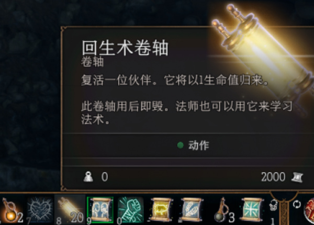Activate the green fist ability icon
Screen dimensions: 314x225
[x=130, y=210]
